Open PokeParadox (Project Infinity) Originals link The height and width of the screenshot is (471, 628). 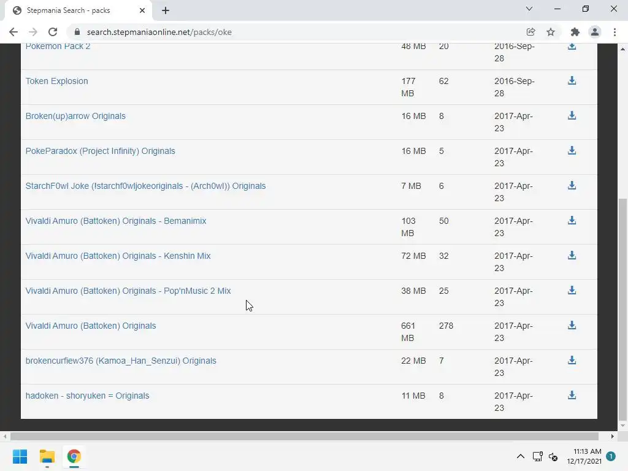[x=100, y=151]
